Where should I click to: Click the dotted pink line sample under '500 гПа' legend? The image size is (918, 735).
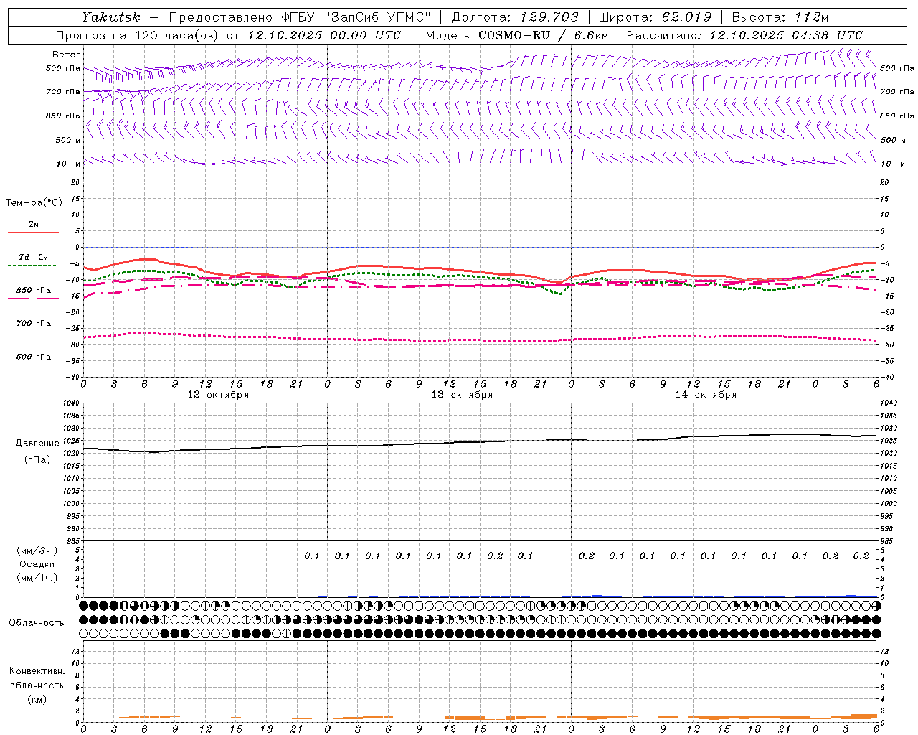click(x=32, y=365)
